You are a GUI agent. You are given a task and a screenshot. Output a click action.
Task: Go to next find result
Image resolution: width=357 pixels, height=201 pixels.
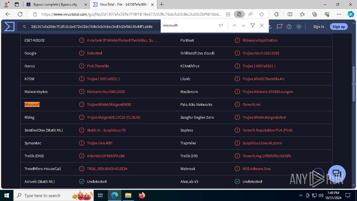click(243, 25)
